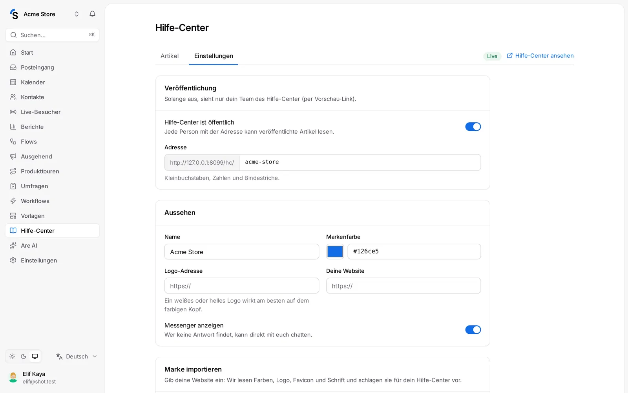Open Berichte chart icon
The height and width of the screenshot is (393, 628).
coord(13,127)
